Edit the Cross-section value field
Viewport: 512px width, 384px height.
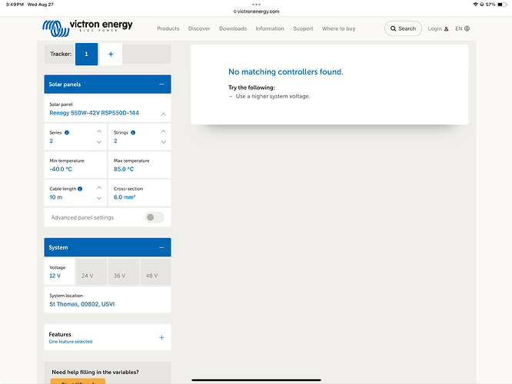pyautogui.click(x=139, y=193)
